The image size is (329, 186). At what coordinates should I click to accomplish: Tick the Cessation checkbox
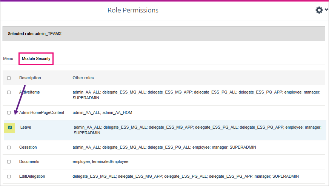point(9,148)
